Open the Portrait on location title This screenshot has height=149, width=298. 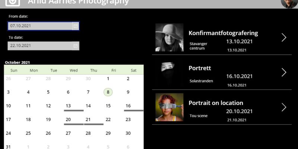coord(216,103)
